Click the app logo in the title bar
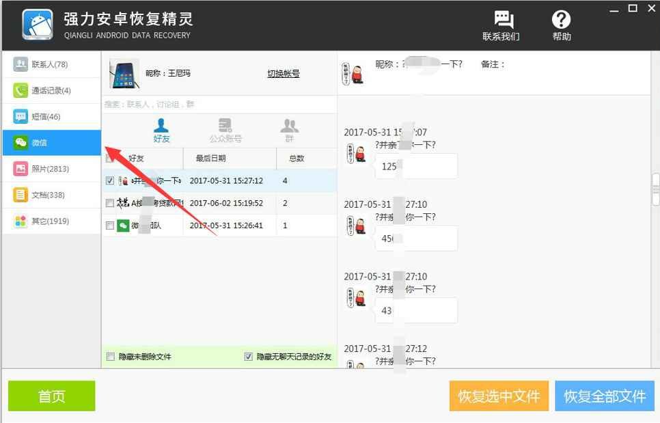 click(x=38, y=25)
